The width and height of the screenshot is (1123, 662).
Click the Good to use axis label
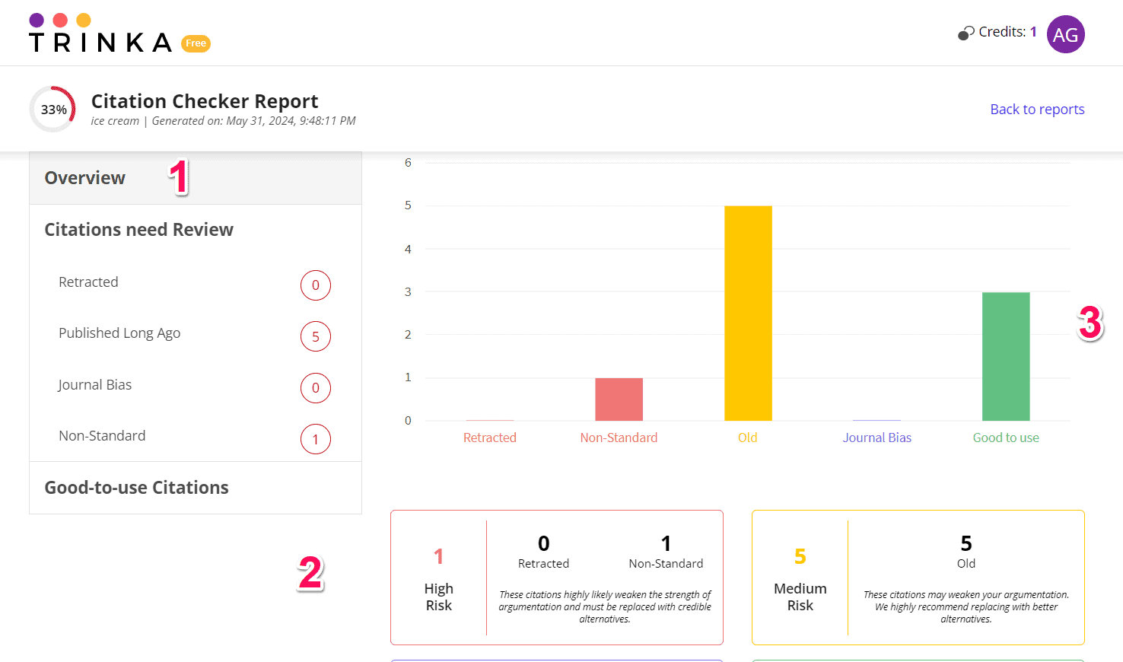pos(1006,438)
